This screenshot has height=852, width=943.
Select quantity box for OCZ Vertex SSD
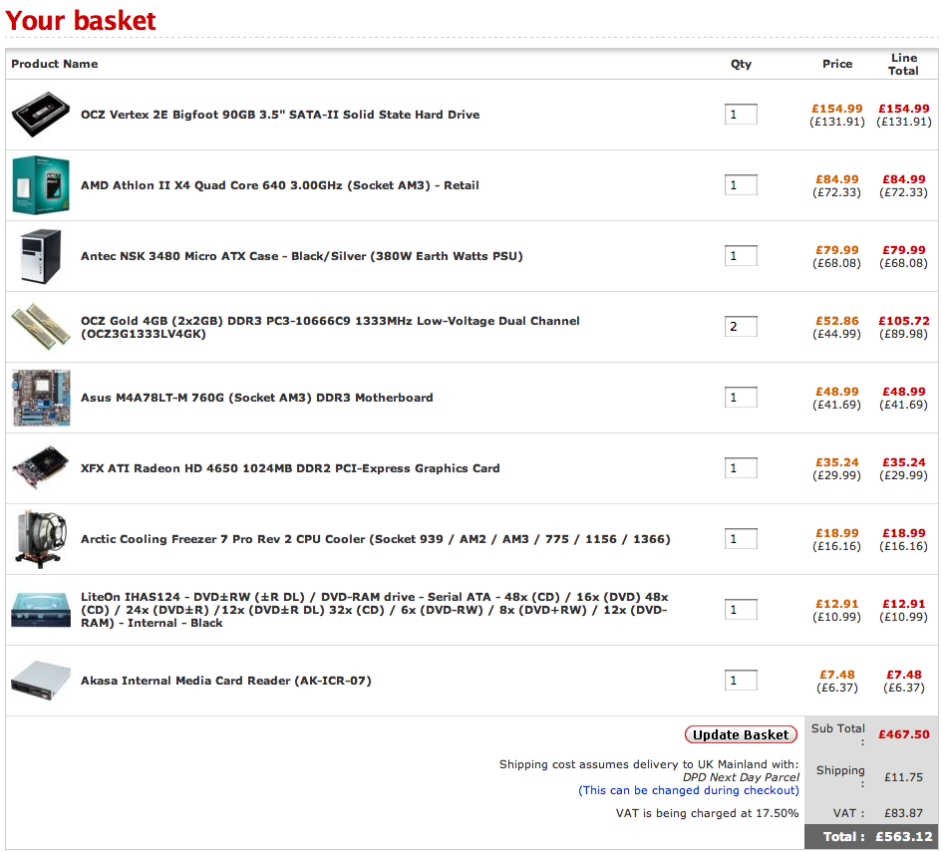click(x=741, y=115)
